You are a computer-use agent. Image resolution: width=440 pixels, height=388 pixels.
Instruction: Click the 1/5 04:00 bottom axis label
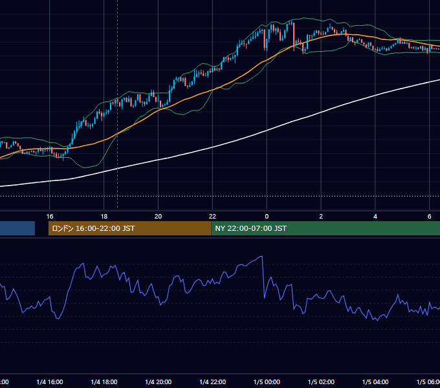[x=375, y=382]
